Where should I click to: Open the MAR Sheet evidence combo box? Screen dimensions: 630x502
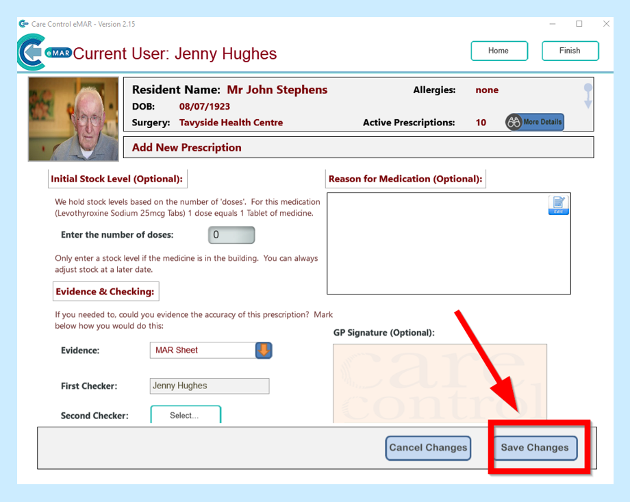tap(264, 351)
